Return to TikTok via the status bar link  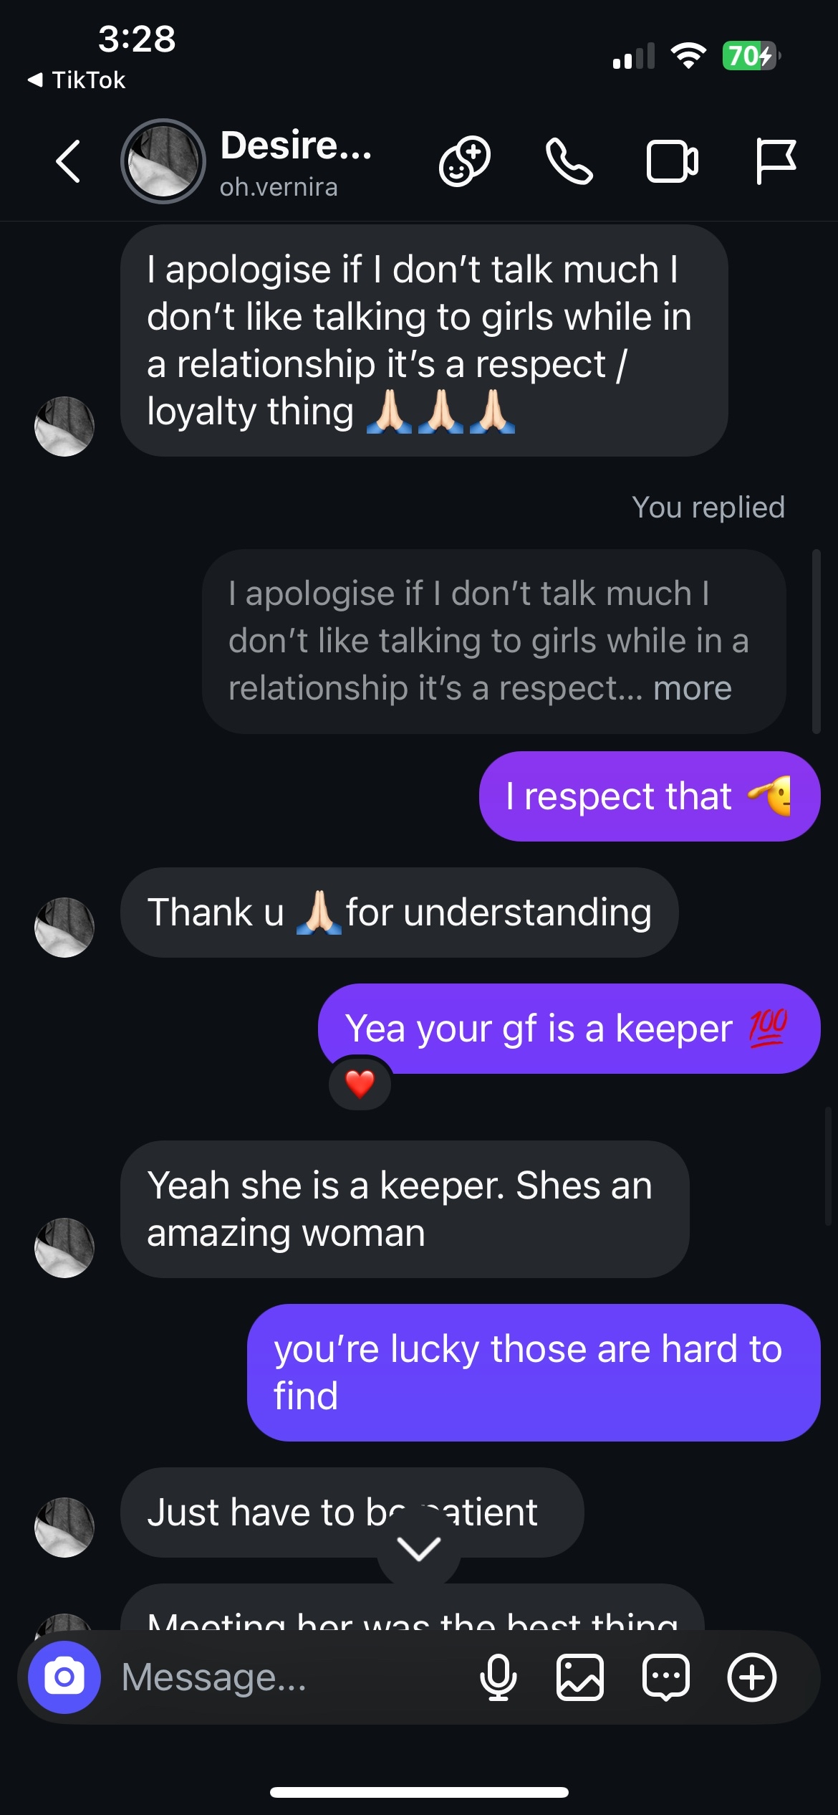coord(77,80)
